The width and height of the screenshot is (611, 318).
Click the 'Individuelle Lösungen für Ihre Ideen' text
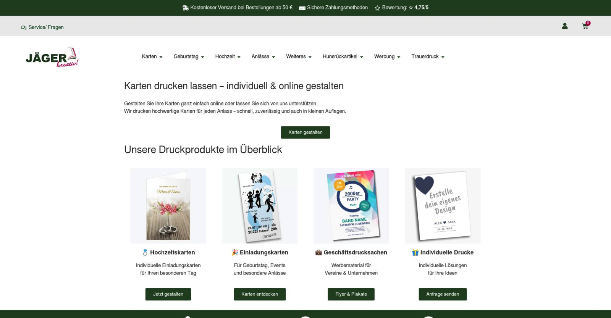(443, 269)
